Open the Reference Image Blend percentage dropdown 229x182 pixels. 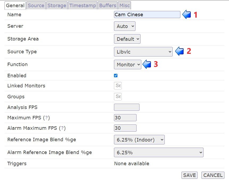tap(139, 139)
